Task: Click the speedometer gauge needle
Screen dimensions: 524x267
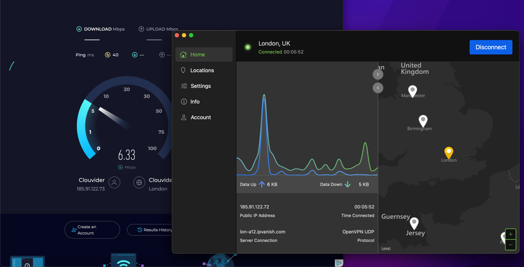Action: pyautogui.click(x=114, y=118)
